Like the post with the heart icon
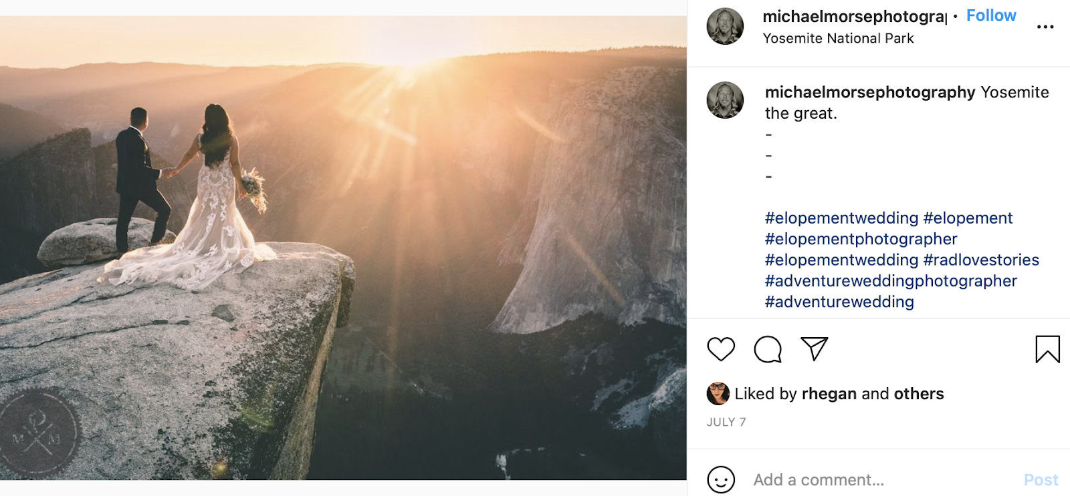The width and height of the screenshot is (1070, 496). (720, 349)
